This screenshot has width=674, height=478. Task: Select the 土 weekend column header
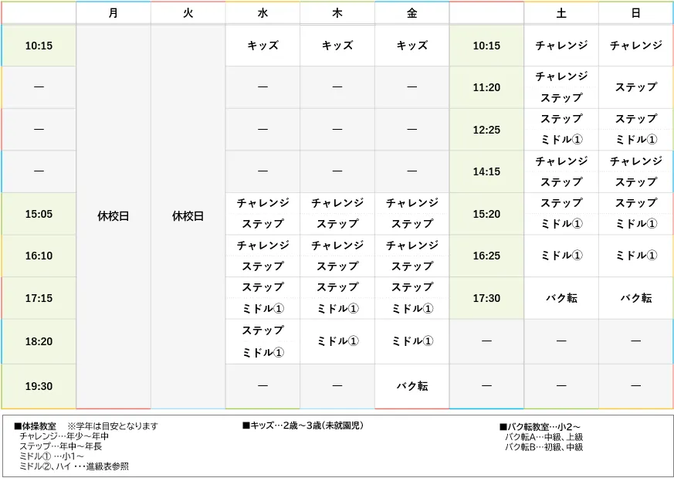[x=561, y=12]
